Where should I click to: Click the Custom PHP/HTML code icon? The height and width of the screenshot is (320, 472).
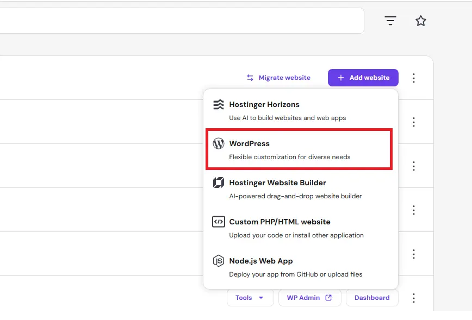click(x=219, y=222)
